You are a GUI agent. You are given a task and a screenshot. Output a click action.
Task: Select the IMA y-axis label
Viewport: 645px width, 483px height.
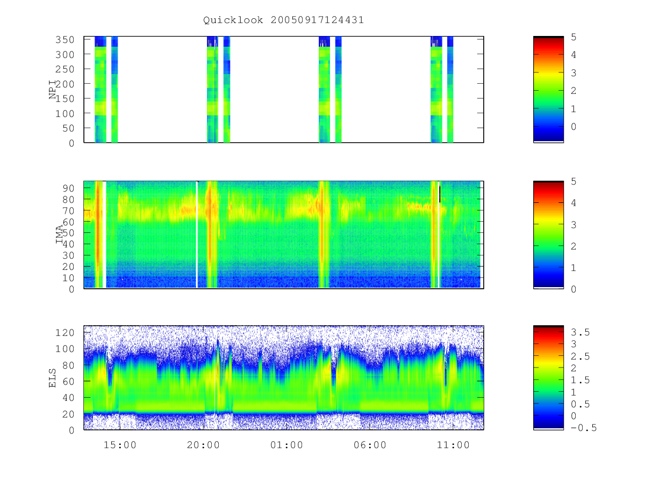coord(60,235)
